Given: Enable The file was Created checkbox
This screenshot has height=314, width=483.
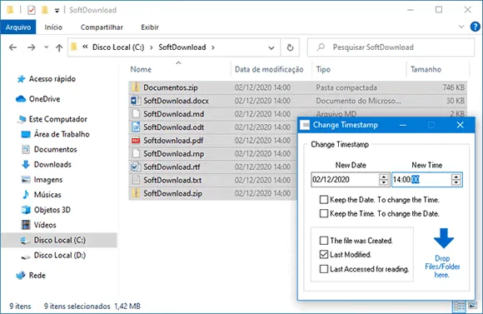Looking at the screenshot, I should point(324,241).
